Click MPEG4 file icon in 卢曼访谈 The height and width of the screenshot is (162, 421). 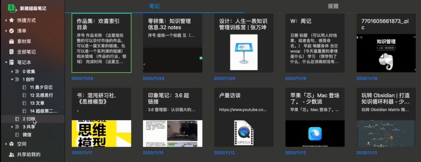coord(244,133)
